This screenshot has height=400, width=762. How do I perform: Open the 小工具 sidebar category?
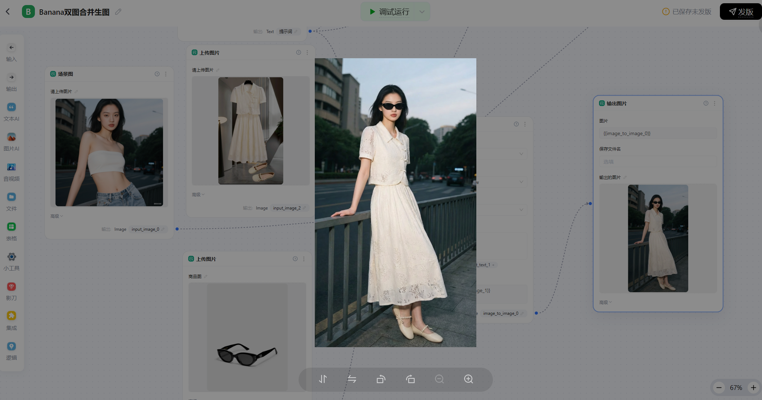(x=12, y=261)
